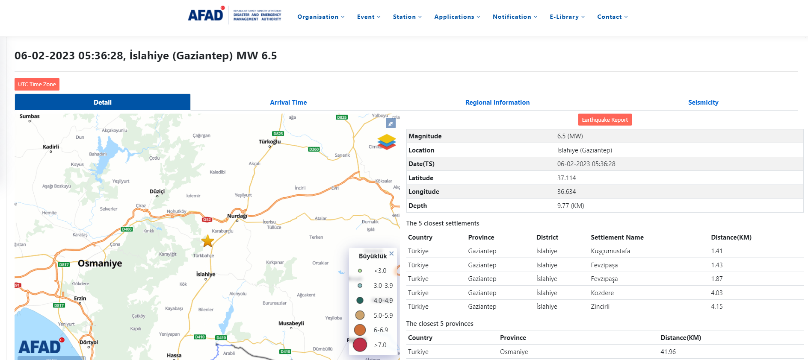Screen dimensions: 808x360
Task: Click the Distance(KM) header in settlements table
Action: [x=731, y=237]
